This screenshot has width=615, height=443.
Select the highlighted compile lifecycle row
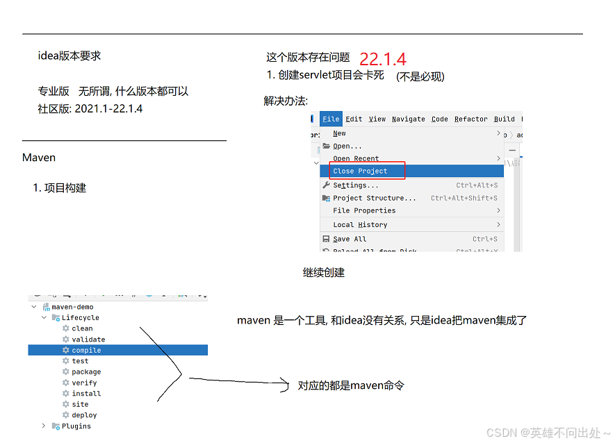click(x=117, y=350)
